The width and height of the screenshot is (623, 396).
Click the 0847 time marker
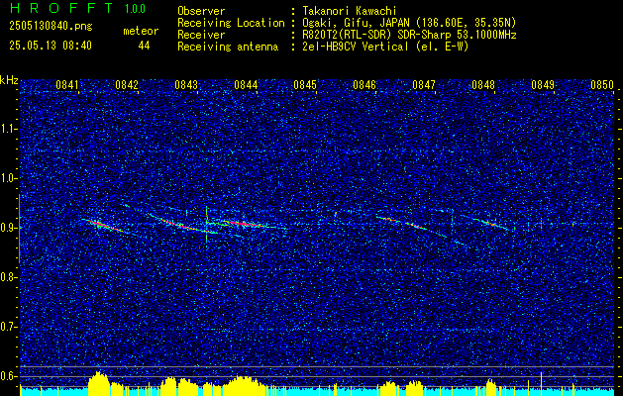coord(424,85)
